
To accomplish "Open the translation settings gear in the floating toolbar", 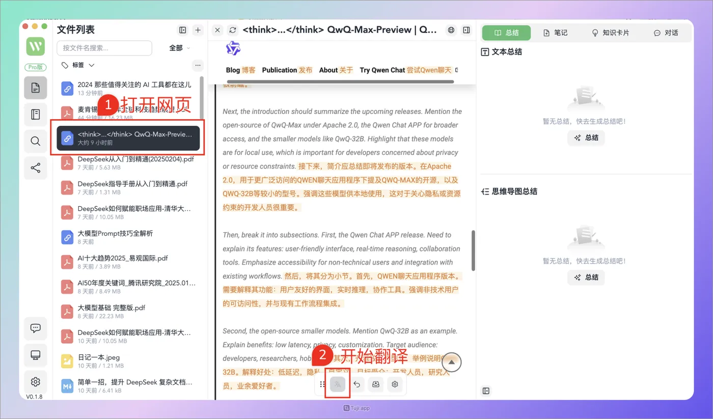I will pyautogui.click(x=395, y=384).
